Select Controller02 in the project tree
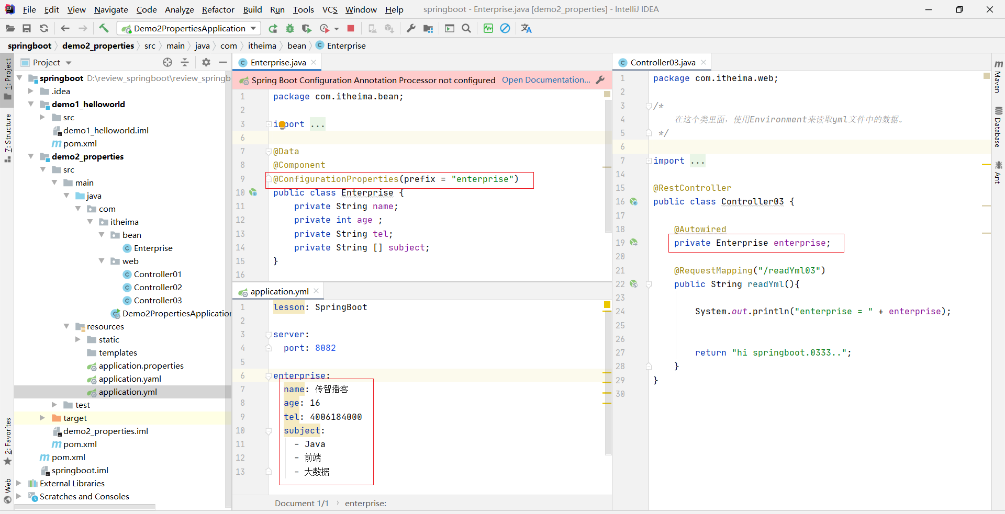The width and height of the screenshot is (1005, 514). pos(158,287)
